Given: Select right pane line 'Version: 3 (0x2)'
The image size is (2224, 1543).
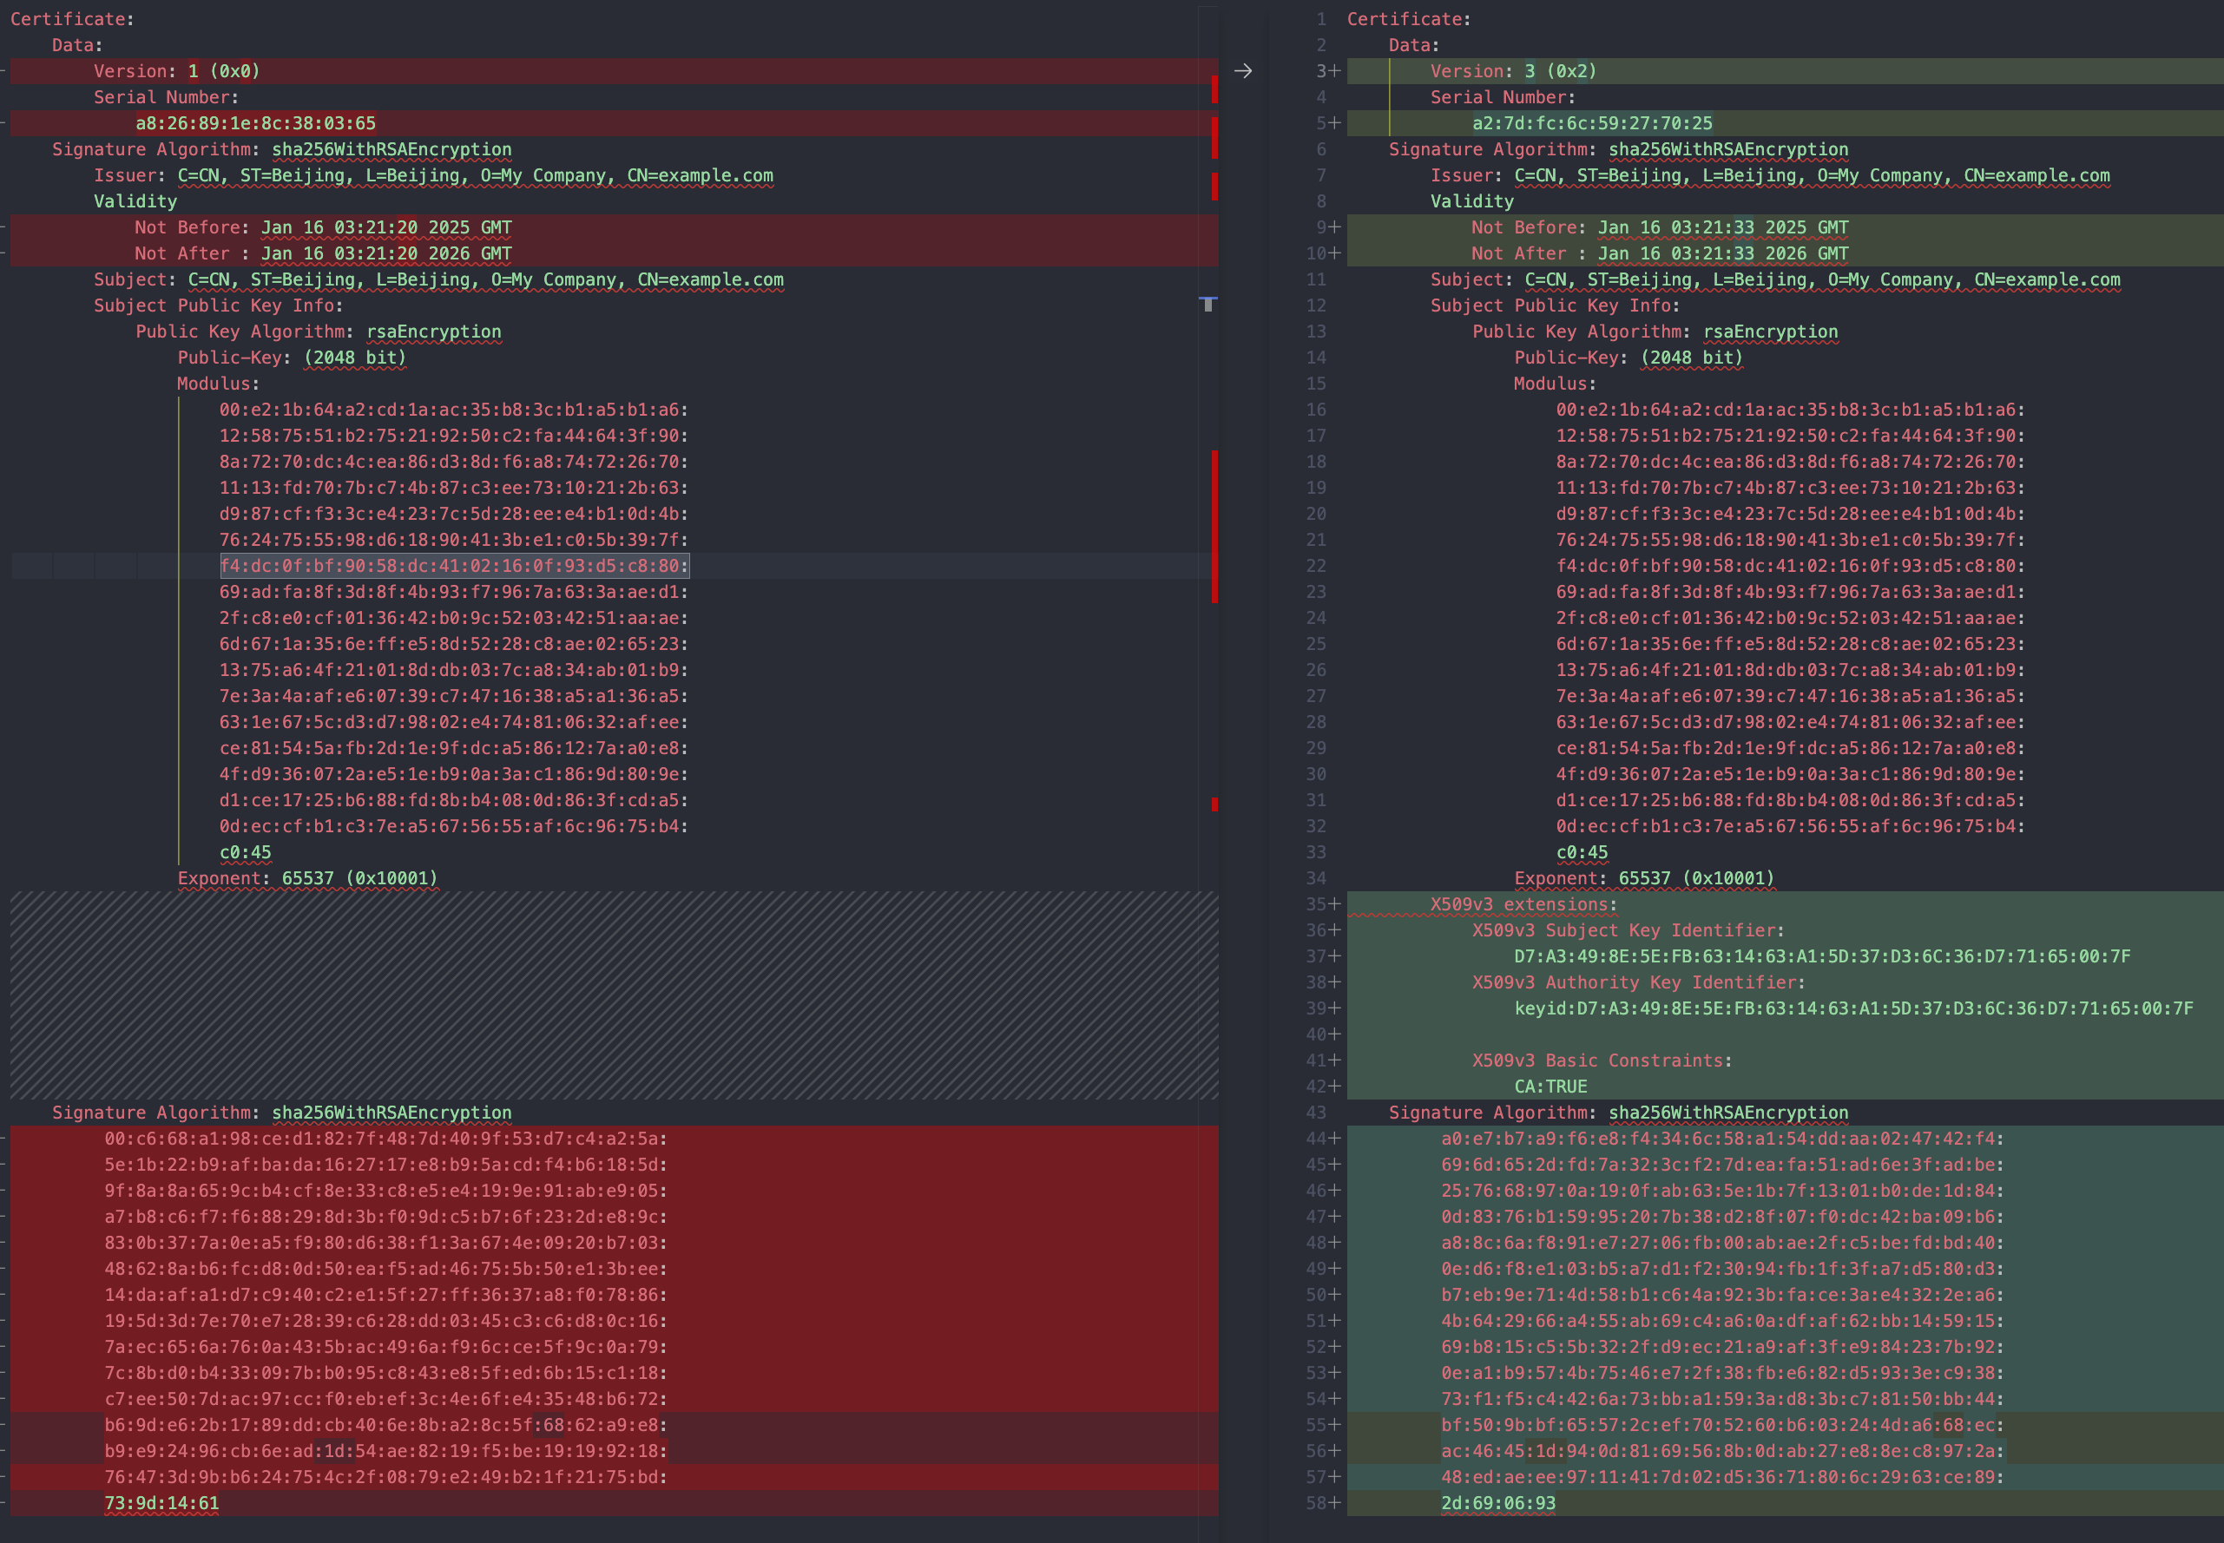Looking at the screenshot, I should [1513, 71].
